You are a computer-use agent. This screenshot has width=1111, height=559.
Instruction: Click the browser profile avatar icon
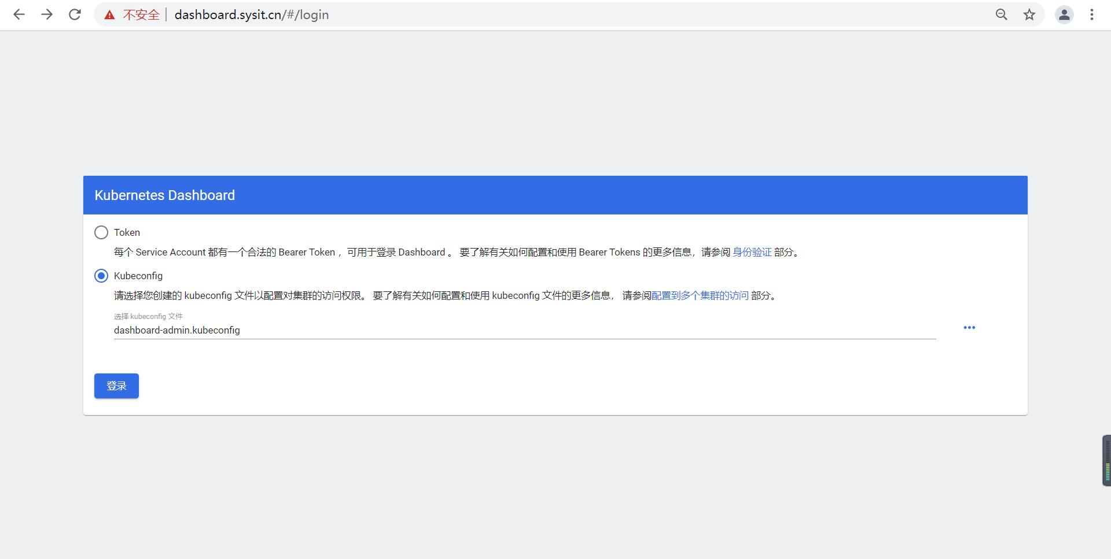click(x=1064, y=14)
